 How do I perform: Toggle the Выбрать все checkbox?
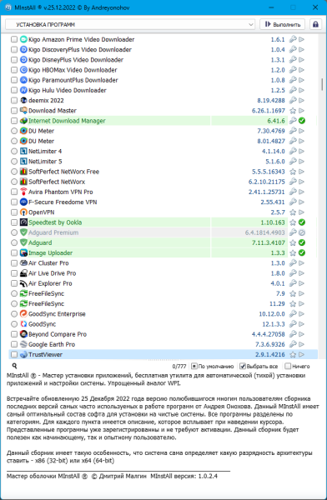click(243, 366)
